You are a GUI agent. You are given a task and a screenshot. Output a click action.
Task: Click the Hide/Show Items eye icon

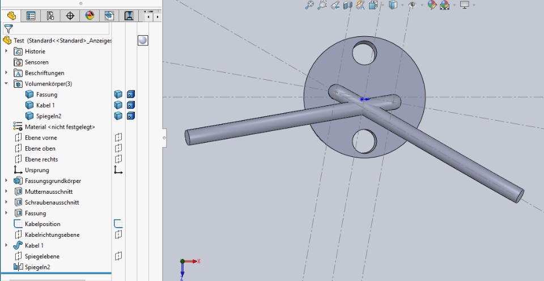coord(413,5)
